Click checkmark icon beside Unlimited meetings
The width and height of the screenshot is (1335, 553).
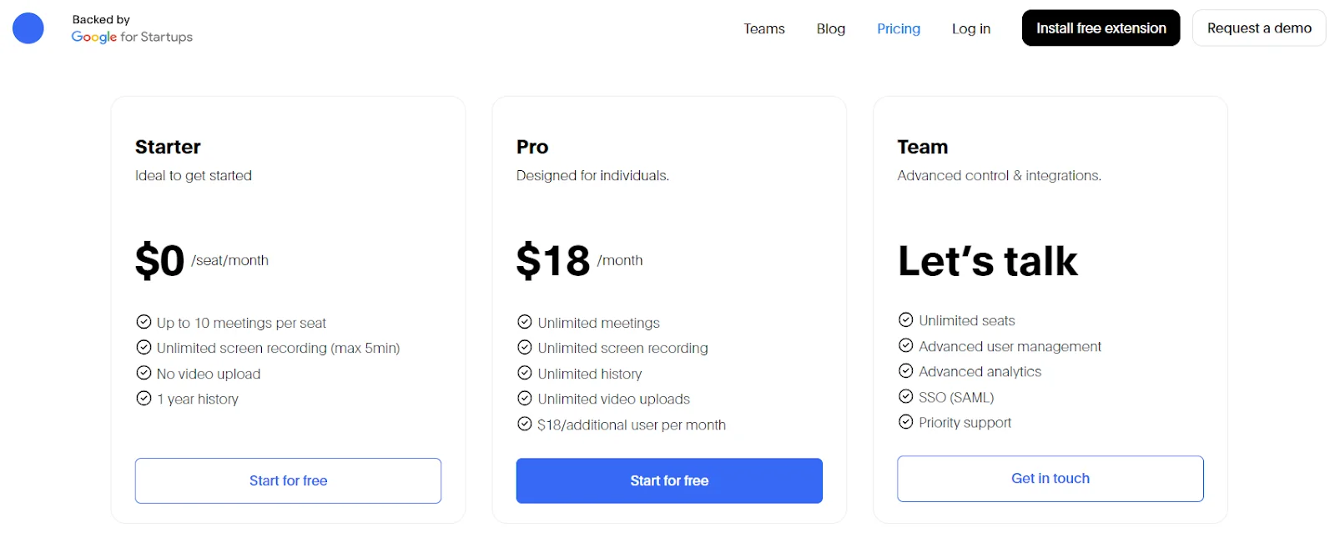coord(525,322)
